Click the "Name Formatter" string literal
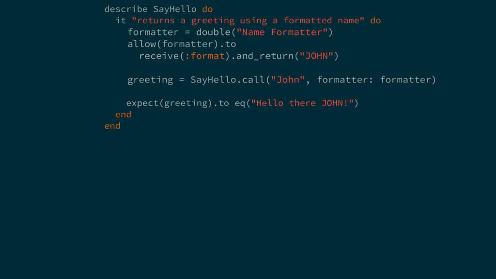The height and width of the screenshot is (279, 496). 282,32
